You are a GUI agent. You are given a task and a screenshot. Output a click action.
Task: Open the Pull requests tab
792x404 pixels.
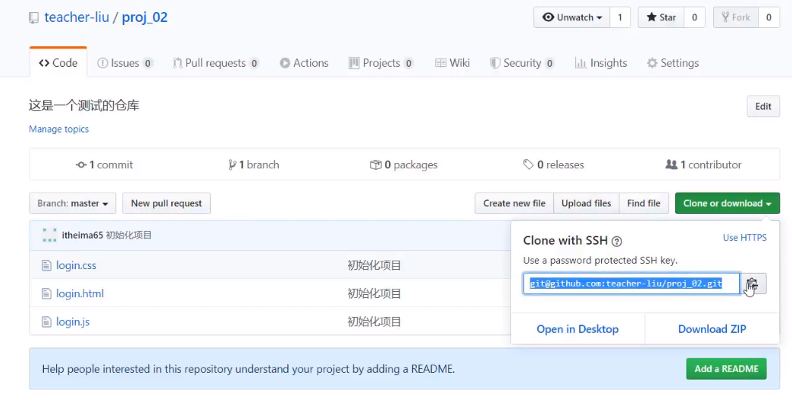(x=216, y=63)
